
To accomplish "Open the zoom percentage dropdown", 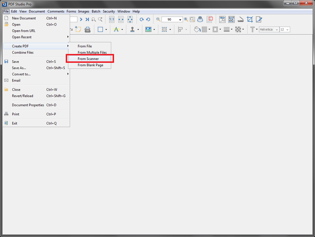I will (x=180, y=20).
